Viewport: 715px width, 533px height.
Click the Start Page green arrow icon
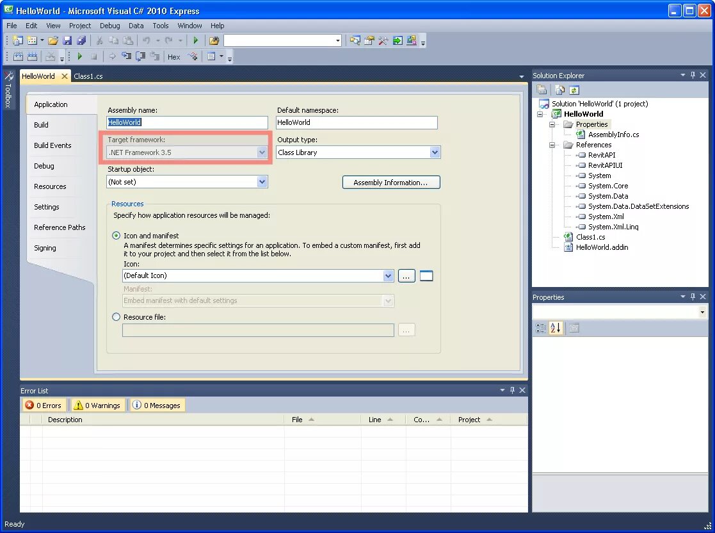(398, 40)
